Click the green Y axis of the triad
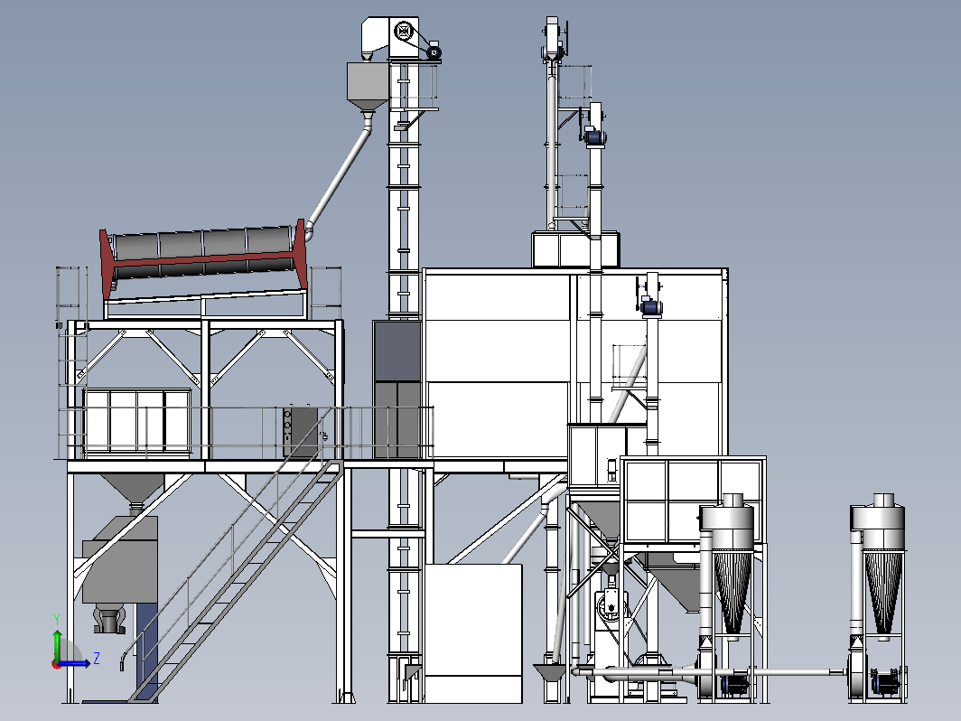 [x=57, y=645]
